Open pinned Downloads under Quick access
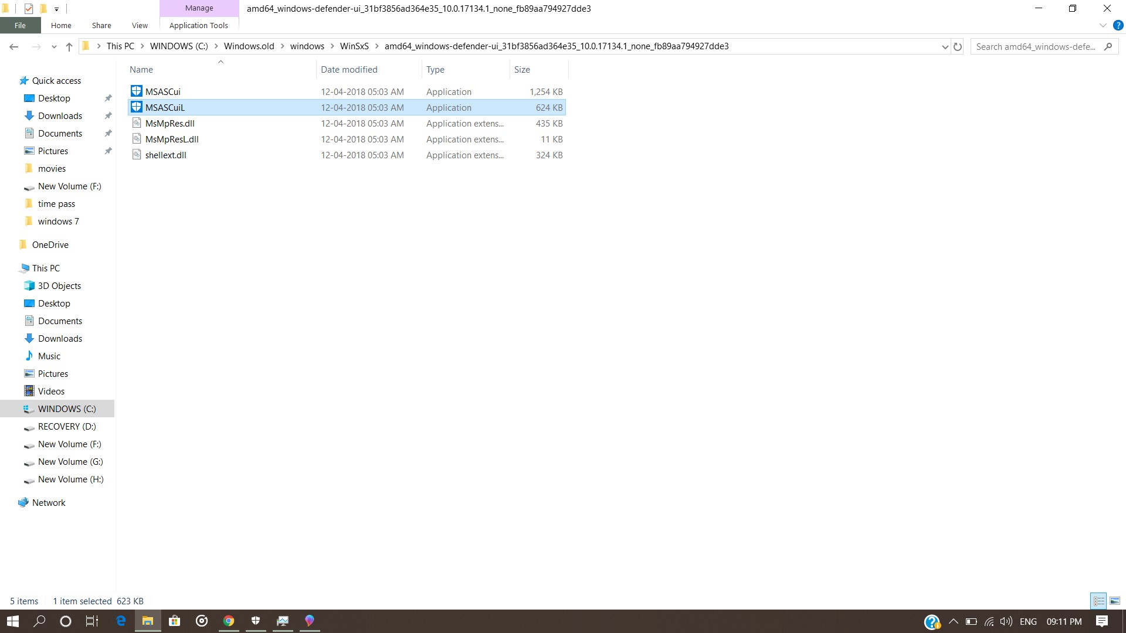 coord(60,116)
